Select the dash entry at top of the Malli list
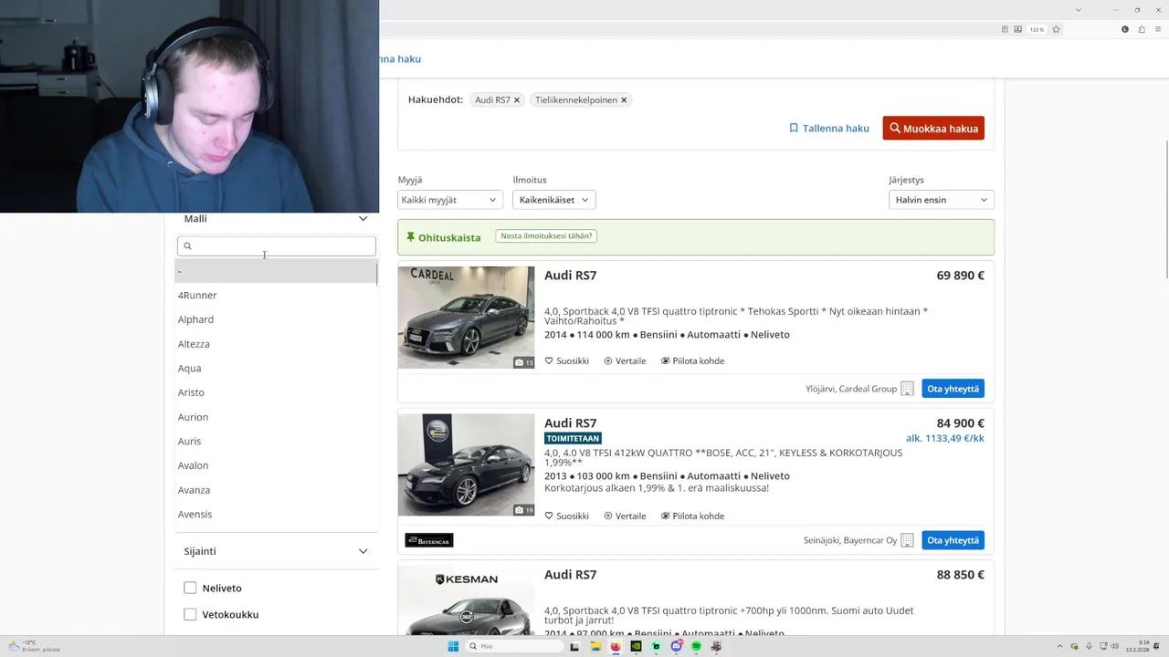The width and height of the screenshot is (1169, 657). 275,271
